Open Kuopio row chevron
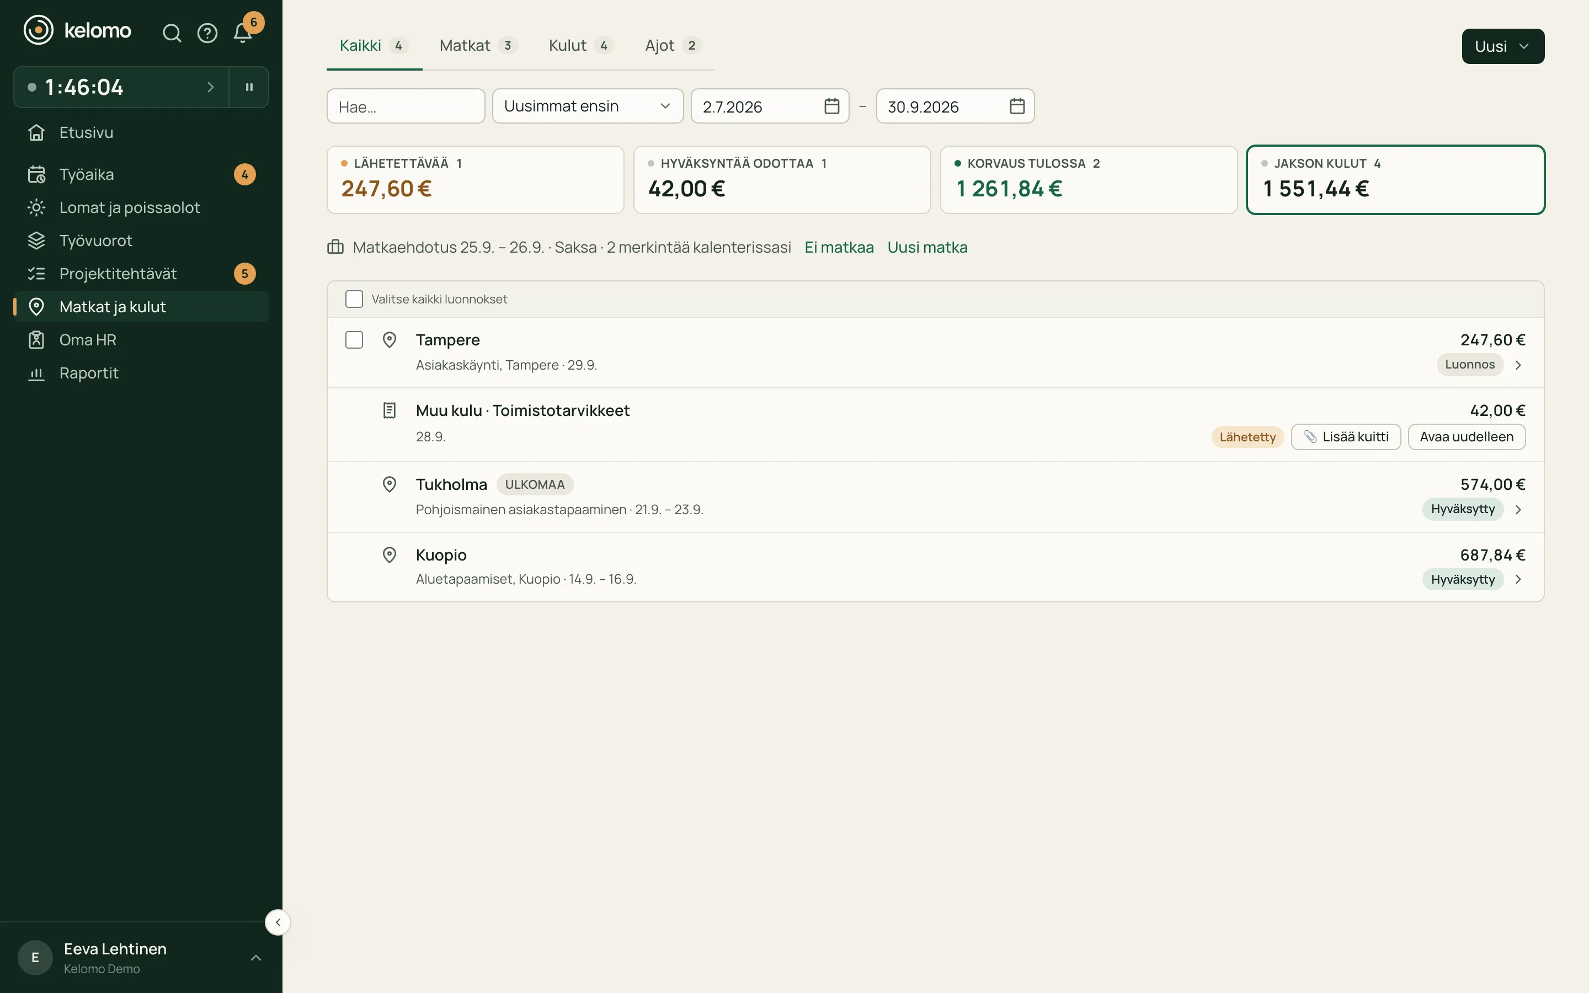This screenshot has width=1589, height=993. 1518,579
